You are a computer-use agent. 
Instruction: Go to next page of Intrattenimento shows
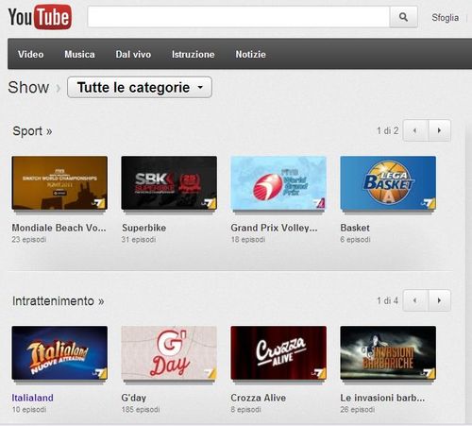tap(439, 300)
